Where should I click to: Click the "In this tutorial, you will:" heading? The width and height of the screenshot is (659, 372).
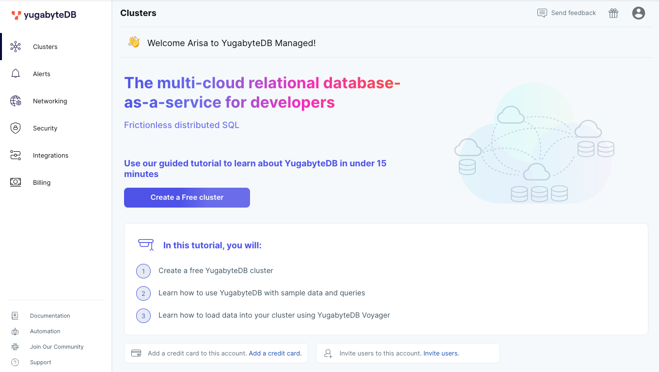(x=212, y=245)
